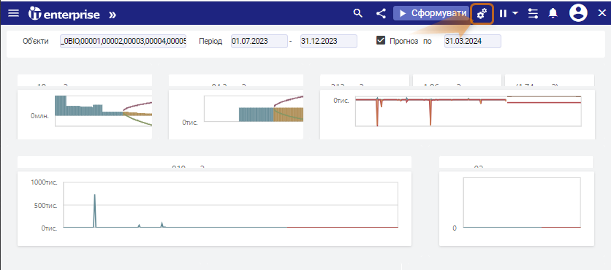Close the window with X icon
The height and width of the screenshot is (270, 611).
[x=602, y=13]
